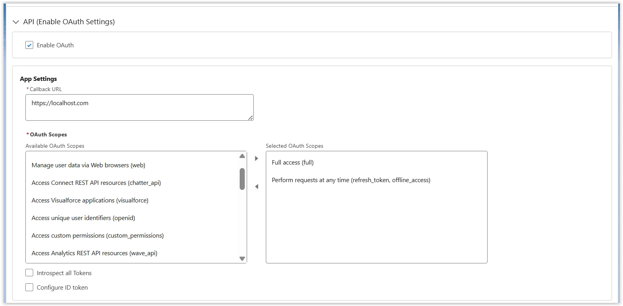Check the Configure ID token box
Image resolution: width=623 pixels, height=306 pixels.
tap(29, 287)
